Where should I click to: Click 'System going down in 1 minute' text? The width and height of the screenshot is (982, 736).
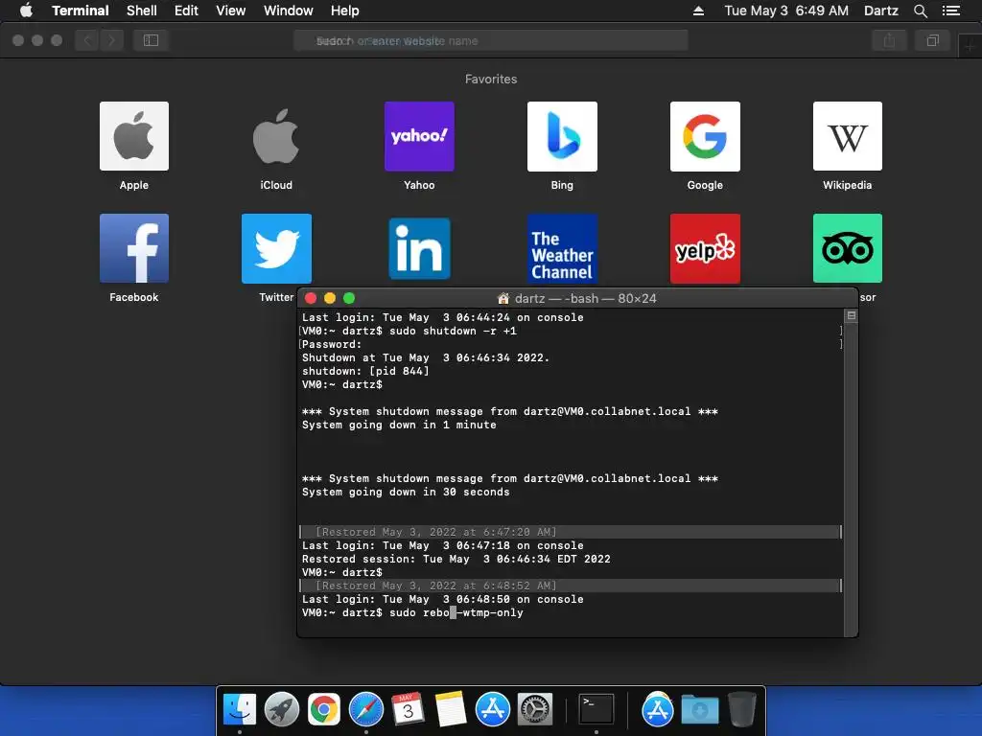pyautogui.click(x=399, y=425)
